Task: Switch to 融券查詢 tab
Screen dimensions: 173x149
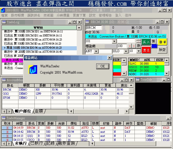Action: pyautogui.click(x=66, y=143)
